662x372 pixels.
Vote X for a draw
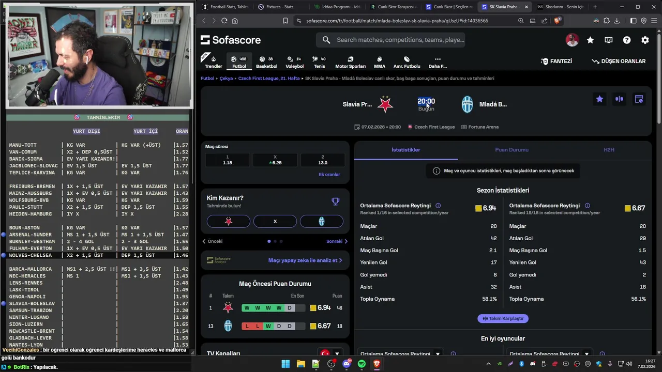pyautogui.click(x=275, y=221)
